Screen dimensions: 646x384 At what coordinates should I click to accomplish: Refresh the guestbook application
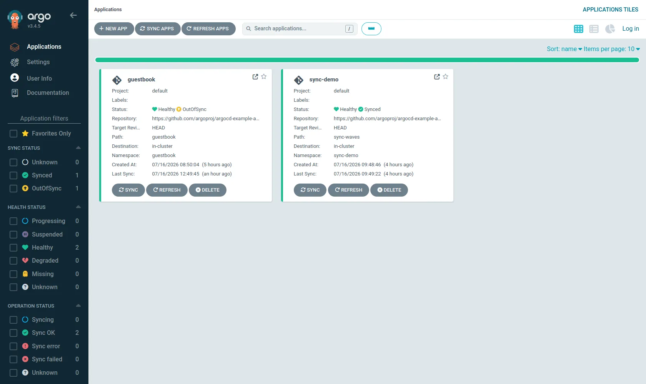167,190
